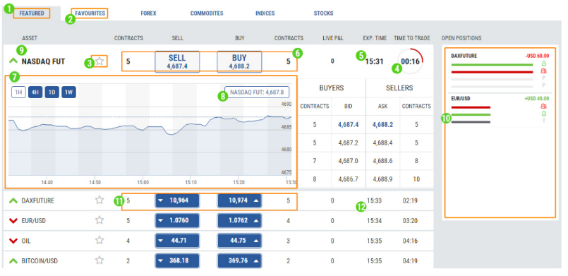Open the COMMODITES tab
This screenshot has height=276, width=568.
click(x=207, y=13)
